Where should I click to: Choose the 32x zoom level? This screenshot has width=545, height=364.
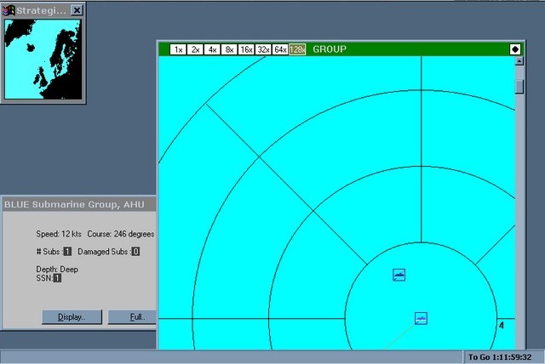(263, 49)
